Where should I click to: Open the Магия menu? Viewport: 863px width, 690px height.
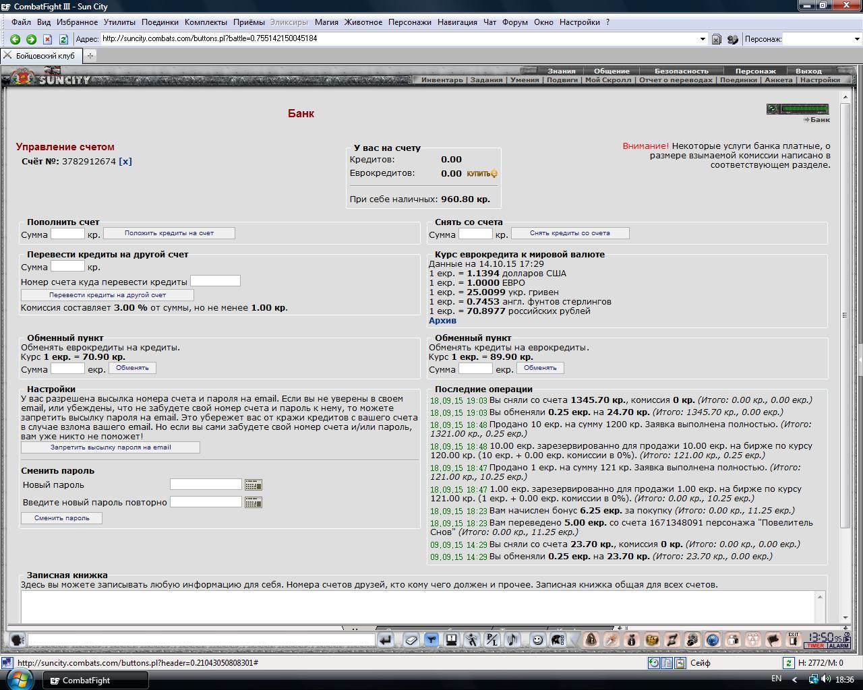coord(326,22)
